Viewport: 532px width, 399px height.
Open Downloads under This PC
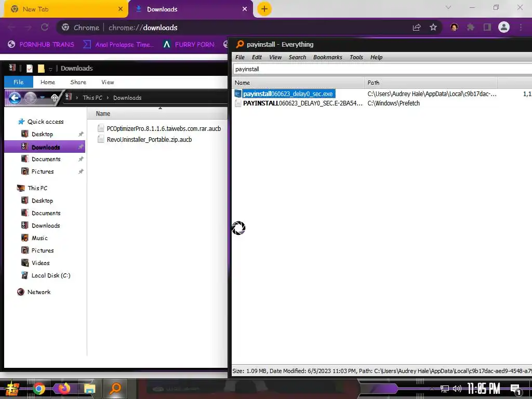pos(46,225)
